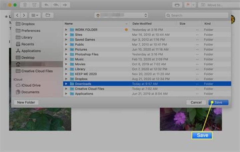Click the Mail forward arrow icon
The width and height of the screenshot is (240, 152).
65,5
